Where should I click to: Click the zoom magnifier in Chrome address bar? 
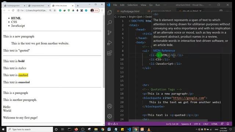[x=50, y=10]
